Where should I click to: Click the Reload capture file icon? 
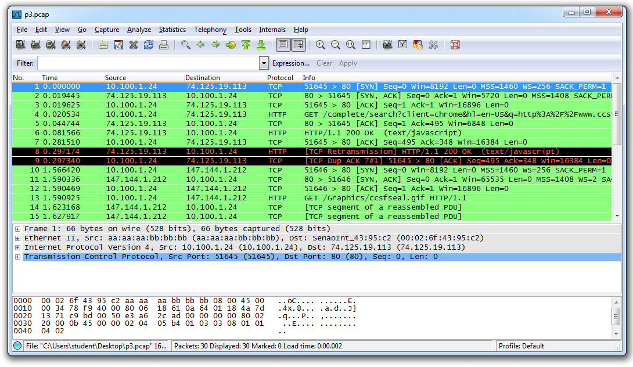(x=148, y=45)
